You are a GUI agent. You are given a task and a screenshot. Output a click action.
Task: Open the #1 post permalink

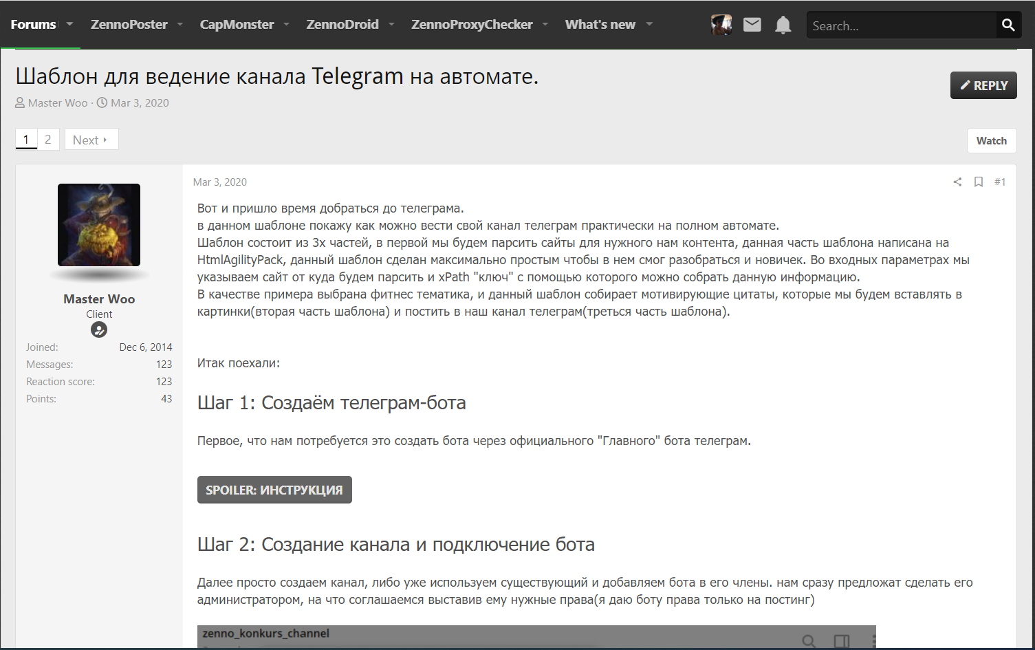[1000, 182]
